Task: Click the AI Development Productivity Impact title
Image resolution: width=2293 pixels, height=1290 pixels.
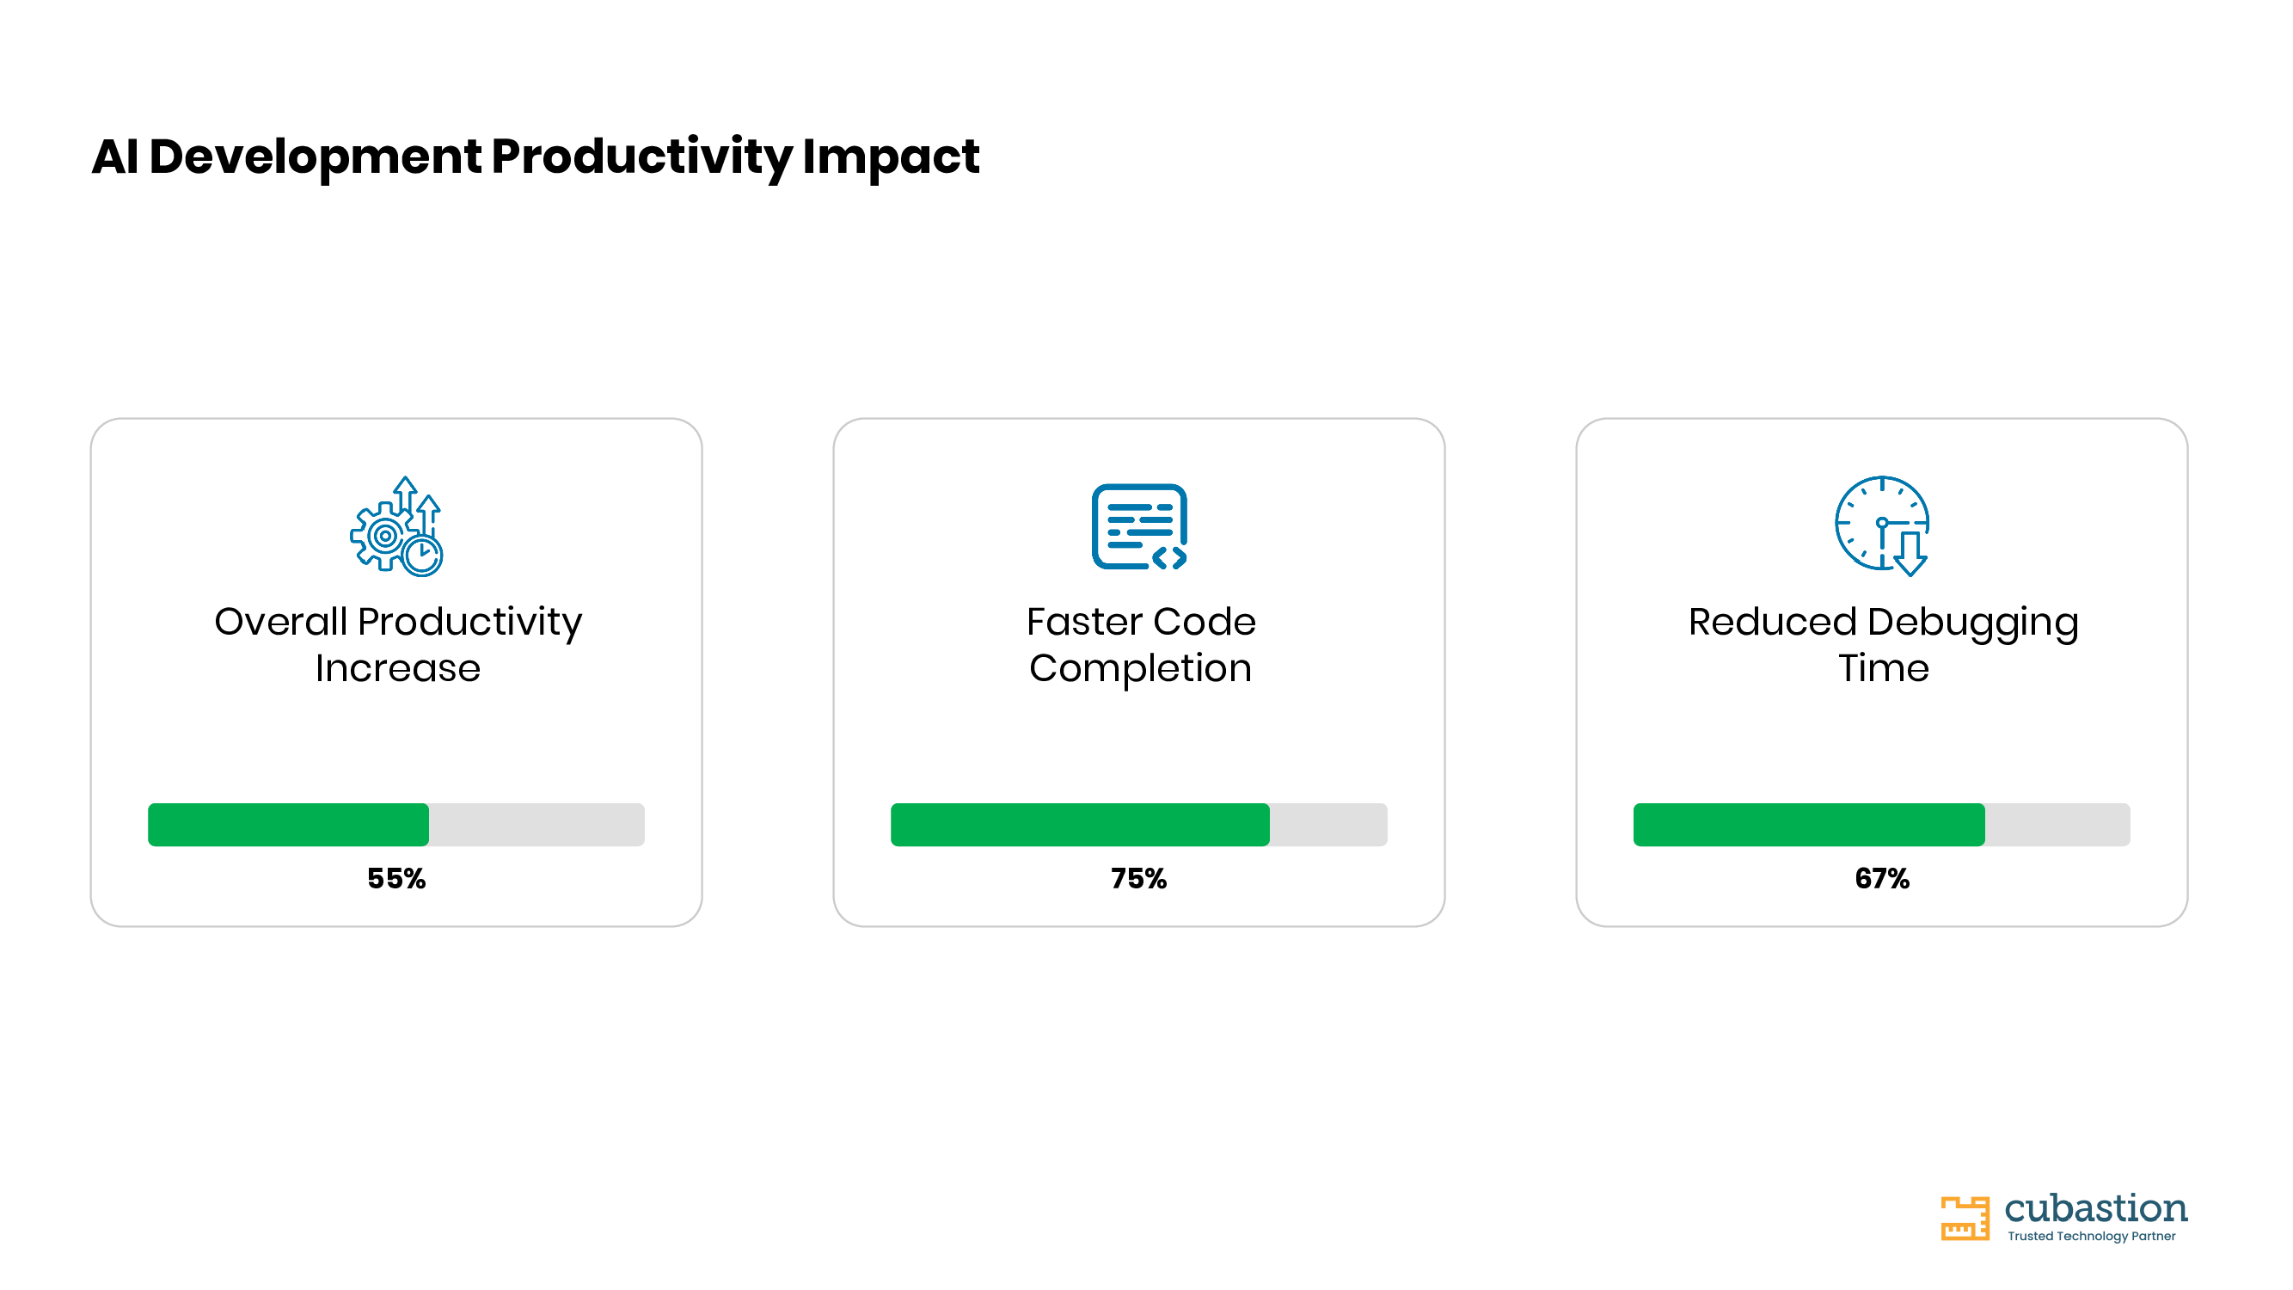Action: point(535,157)
